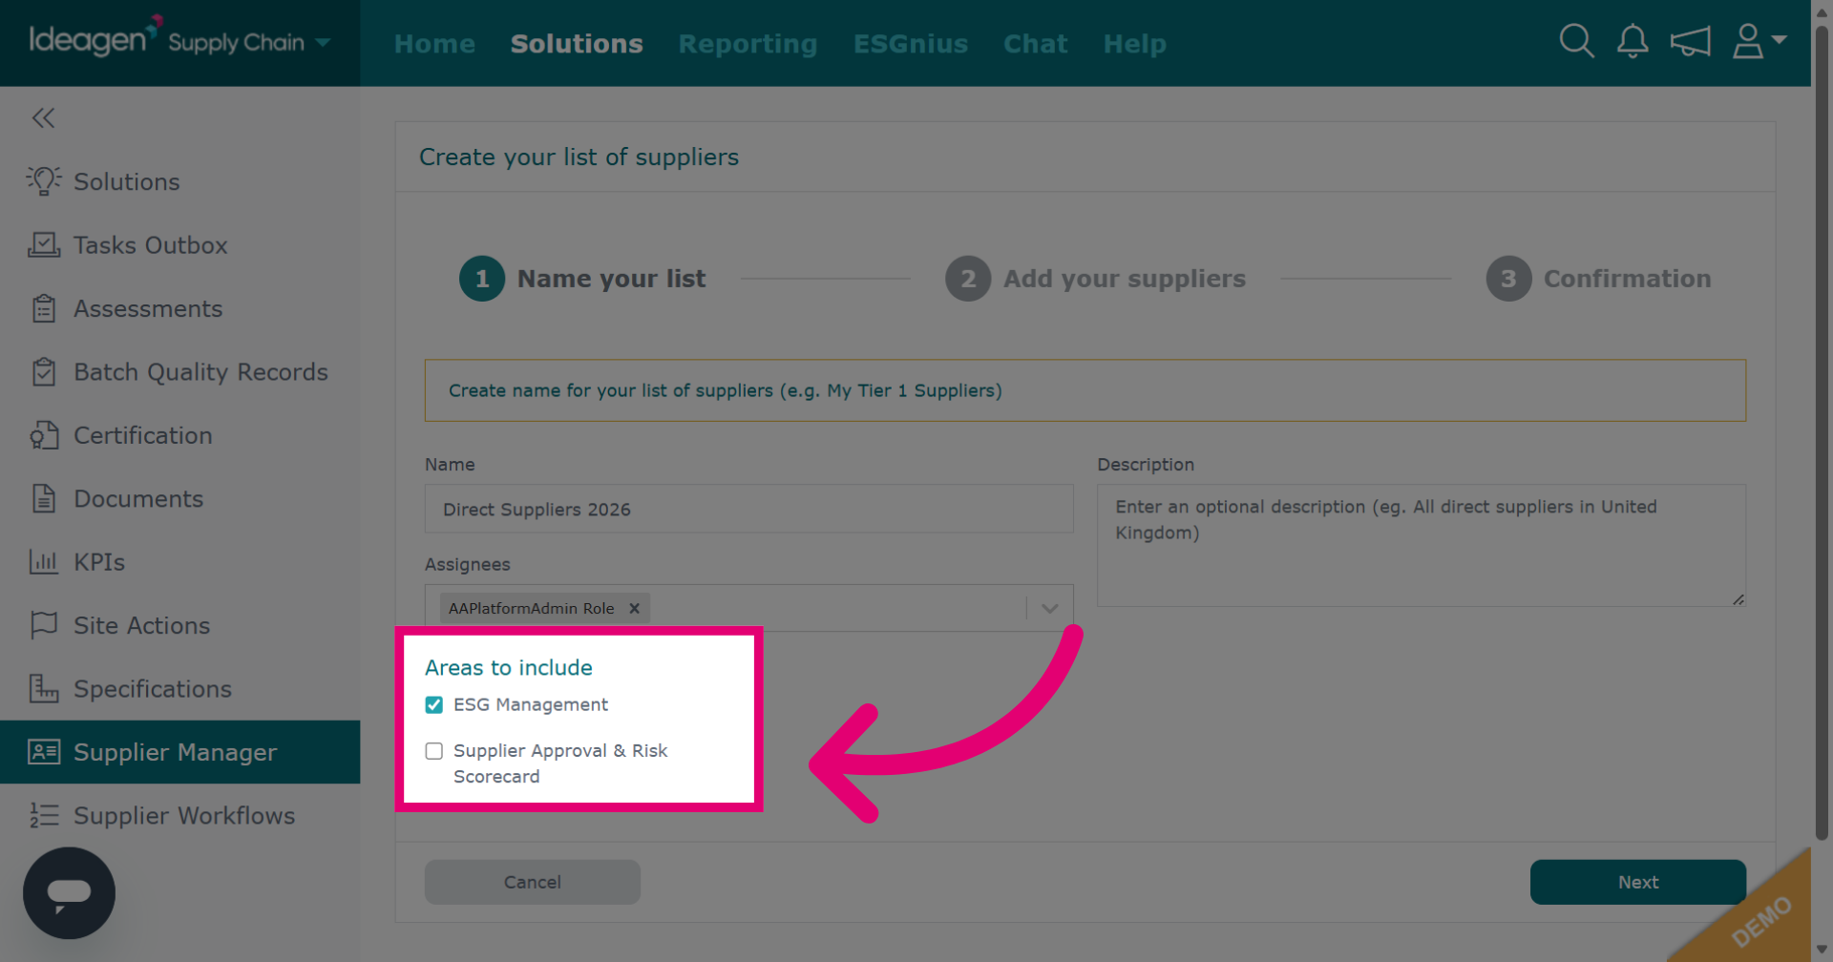
Task: Expand the Assignees dropdown arrow
Action: (x=1049, y=609)
